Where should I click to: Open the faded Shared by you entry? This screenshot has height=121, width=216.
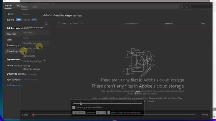30,43
